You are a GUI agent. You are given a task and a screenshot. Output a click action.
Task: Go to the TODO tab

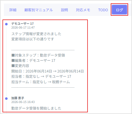pos(103,10)
